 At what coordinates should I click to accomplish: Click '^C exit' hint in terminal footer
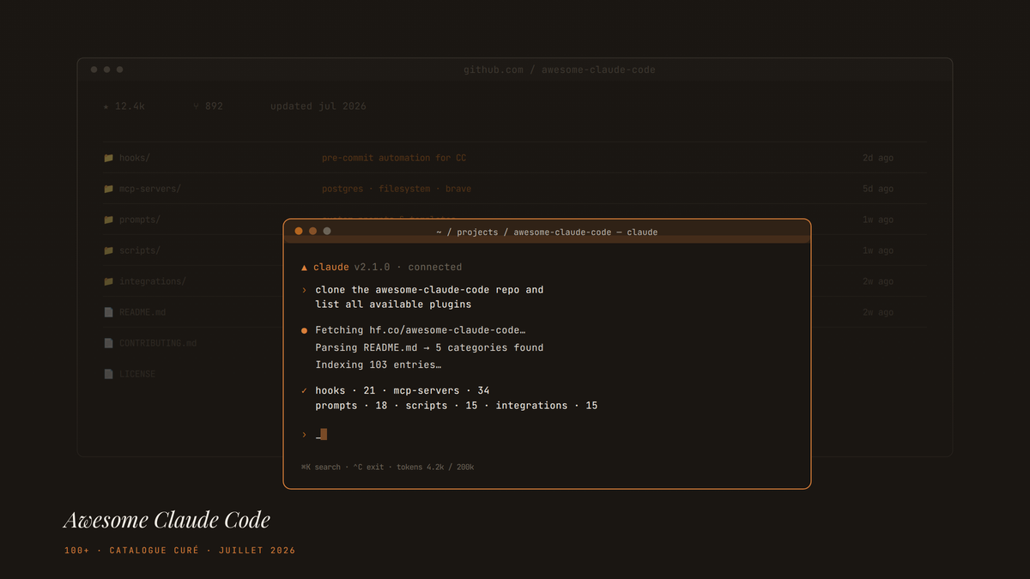(368, 467)
